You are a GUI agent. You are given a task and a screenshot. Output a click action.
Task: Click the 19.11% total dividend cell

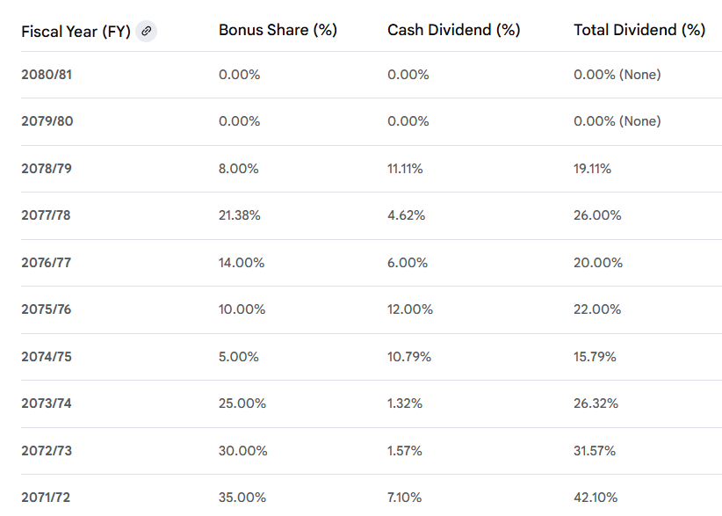coord(593,169)
